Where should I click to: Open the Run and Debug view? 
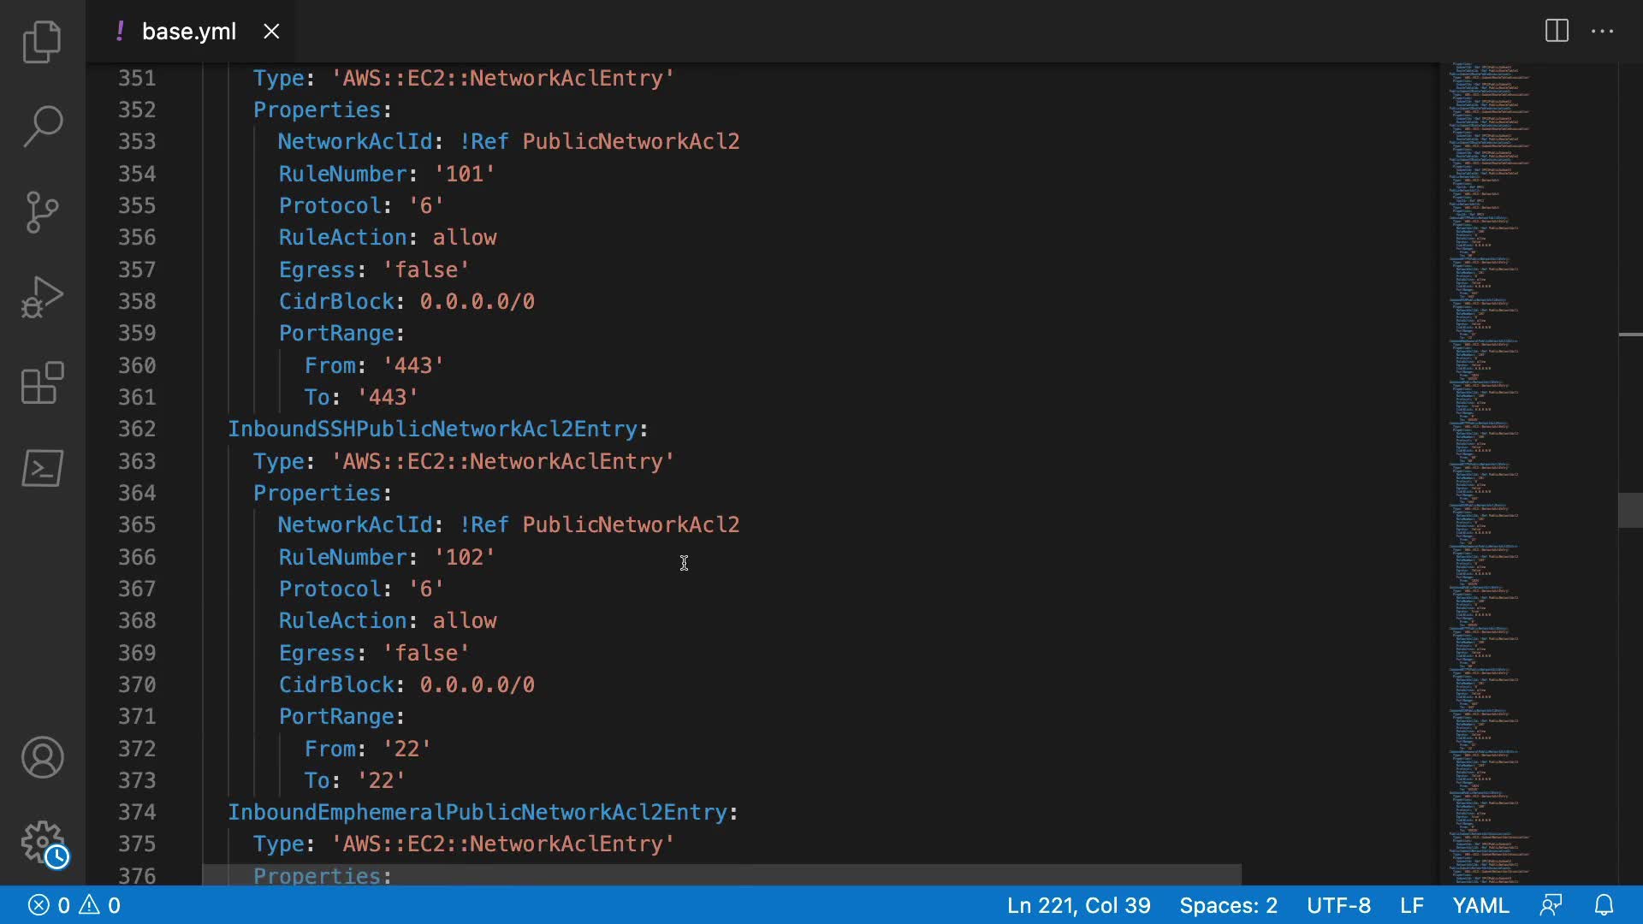pos(42,297)
